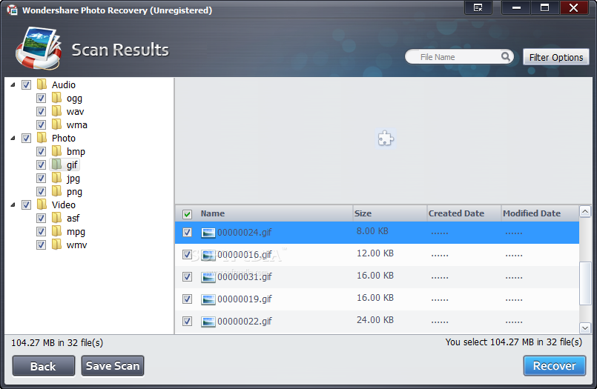The image size is (597, 389).
Task: Click the gif folder icon
Action: [x=56, y=164]
